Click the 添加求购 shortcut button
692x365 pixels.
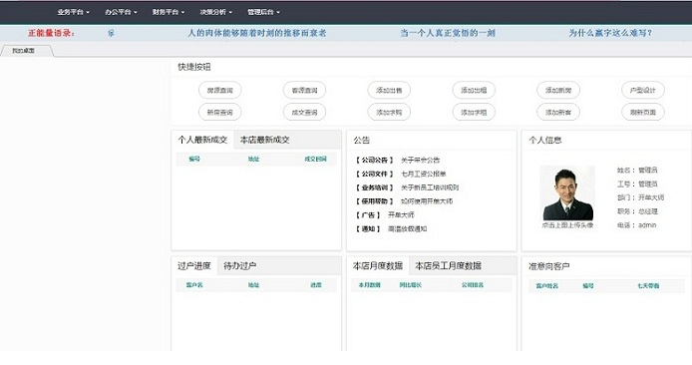tap(389, 112)
